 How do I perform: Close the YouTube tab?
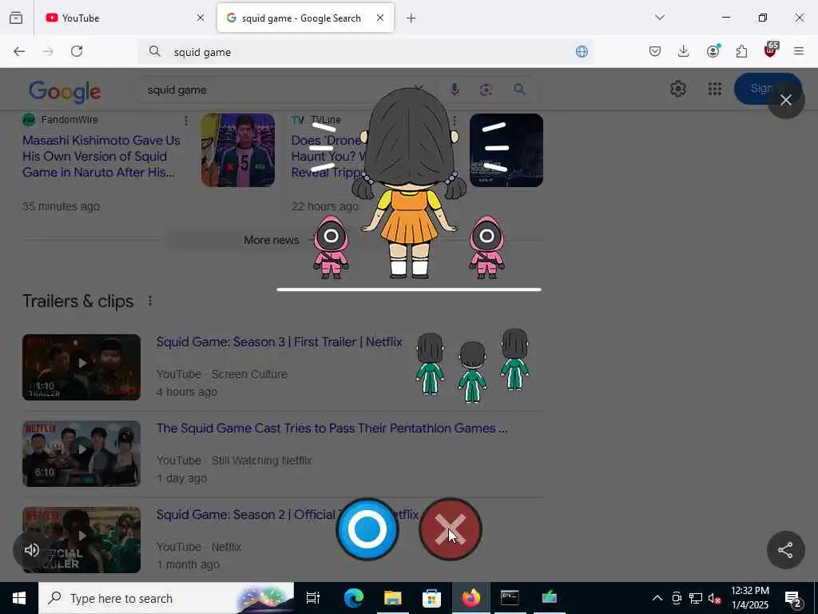[x=201, y=18]
